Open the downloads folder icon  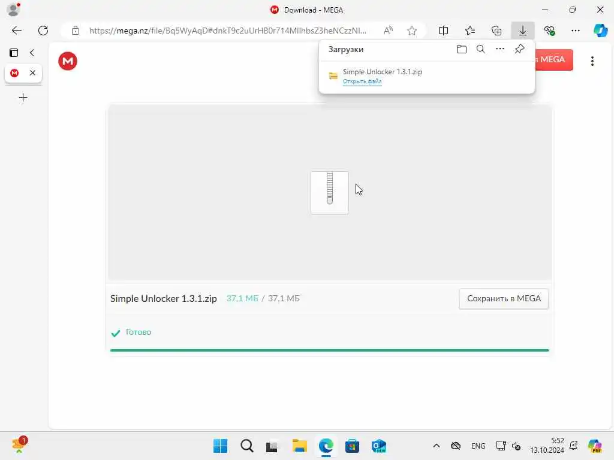coord(462,49)
